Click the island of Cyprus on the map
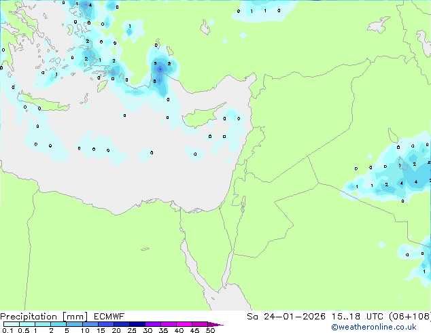This screenshot has height=333, width=431. (201, 117)
